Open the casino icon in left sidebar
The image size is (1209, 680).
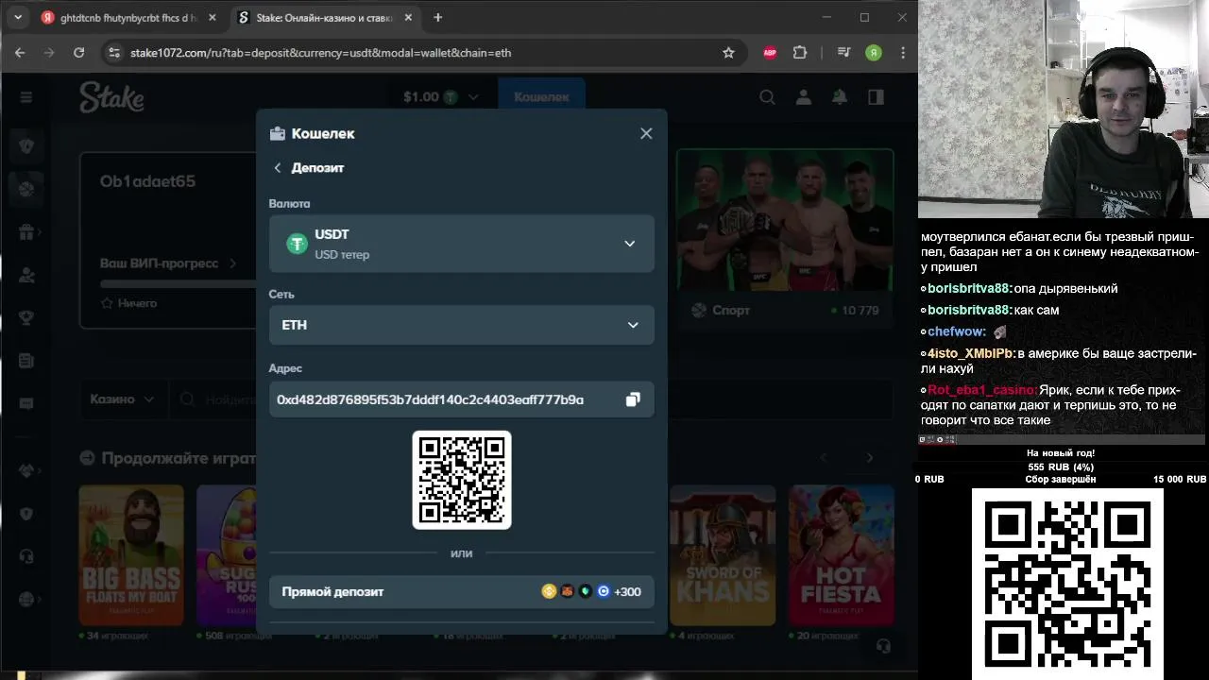(x=26, y=145)
